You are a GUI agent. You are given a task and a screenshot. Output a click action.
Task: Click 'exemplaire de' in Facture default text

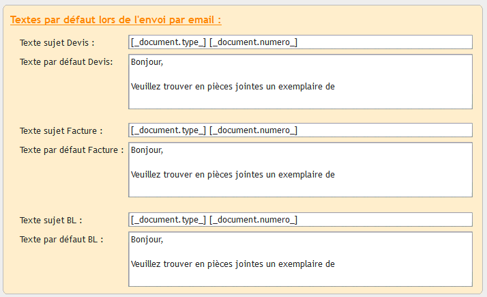[306, 175]
